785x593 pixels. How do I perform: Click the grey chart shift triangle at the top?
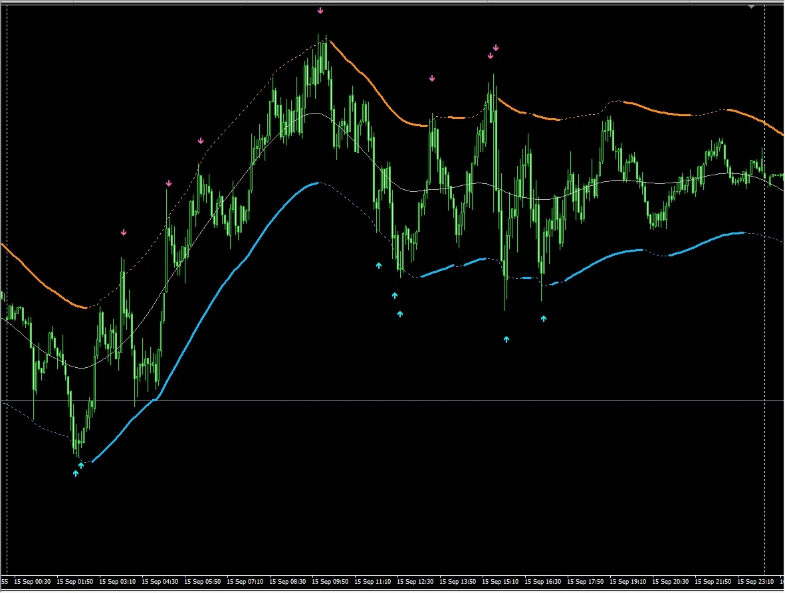(x=752, y=5)
